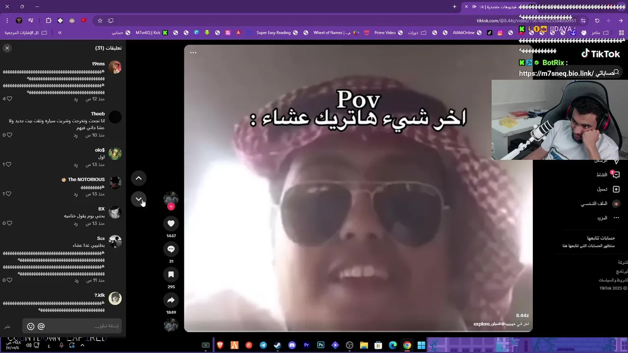Viewport: 628px width, 353px height.
Task: Like the comment by BX
Action: [x=9, y=223]
